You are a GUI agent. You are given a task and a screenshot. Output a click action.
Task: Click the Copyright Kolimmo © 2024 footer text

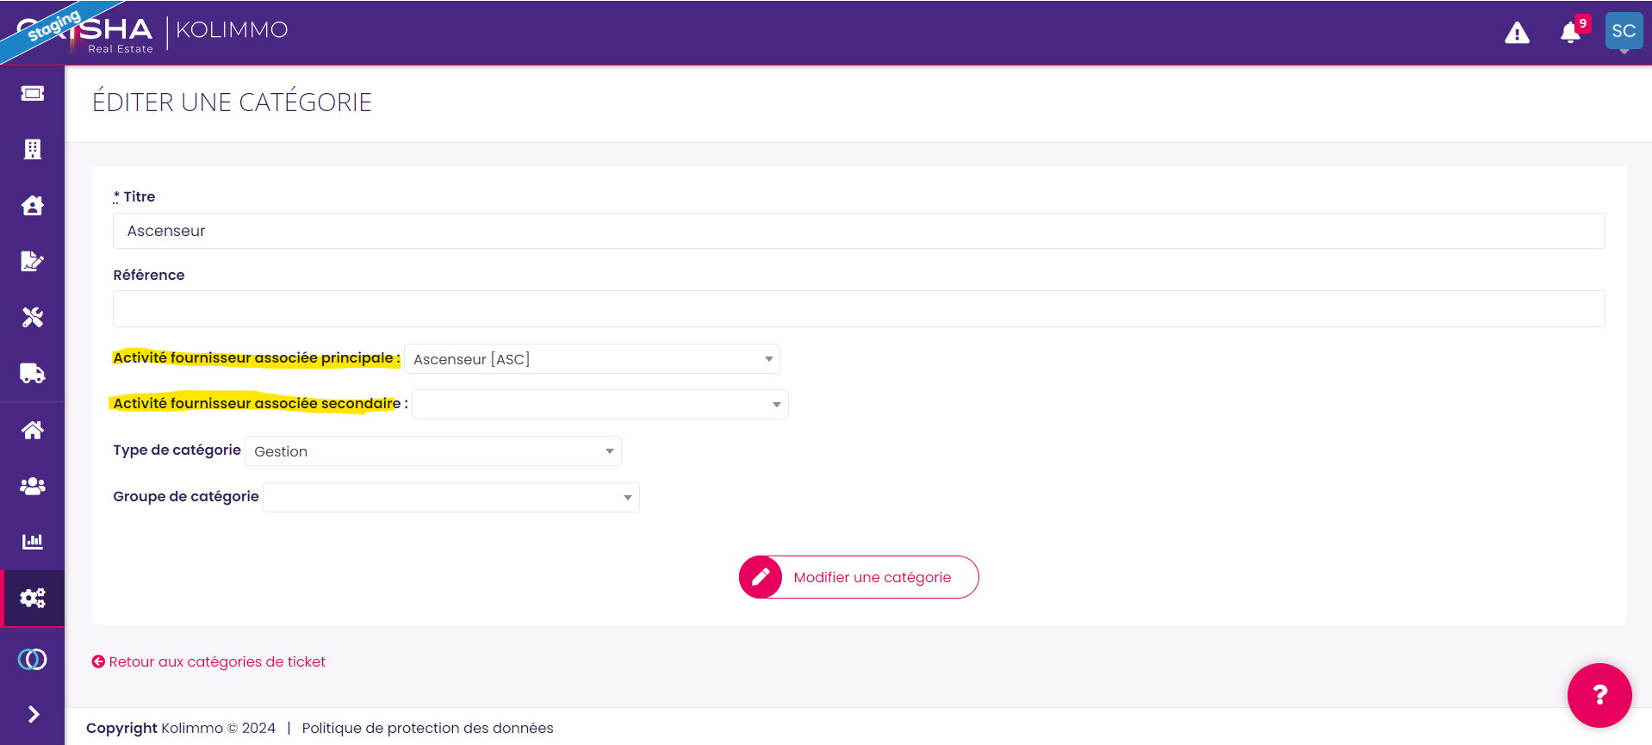(x=181, y=728)
